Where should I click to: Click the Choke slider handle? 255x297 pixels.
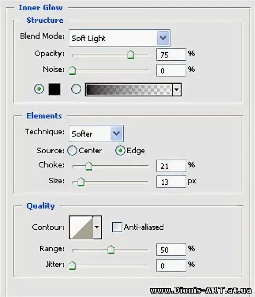click(89, 166)
